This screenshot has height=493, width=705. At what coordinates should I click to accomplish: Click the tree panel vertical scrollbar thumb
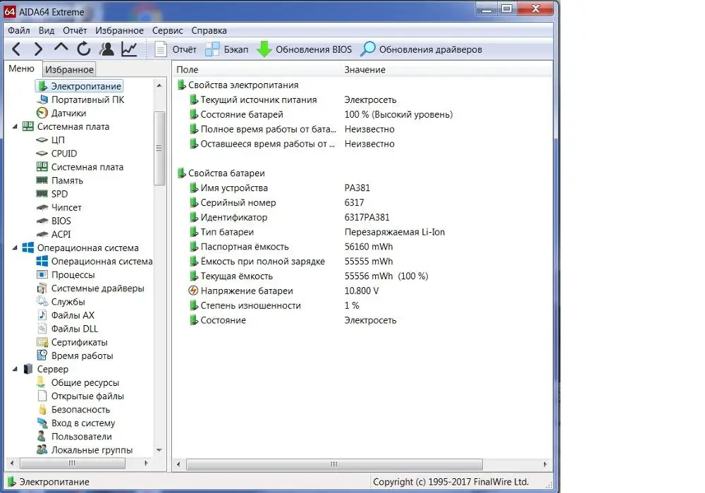tap(159, 148)
